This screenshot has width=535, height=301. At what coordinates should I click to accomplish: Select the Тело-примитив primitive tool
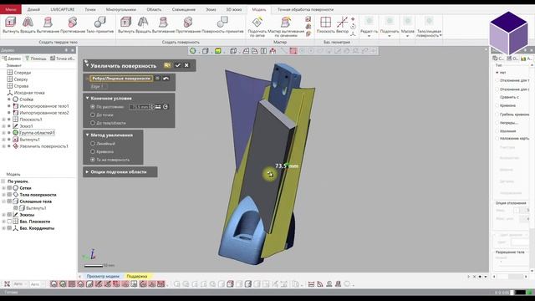pyautogui.click(x=99, y=25)
